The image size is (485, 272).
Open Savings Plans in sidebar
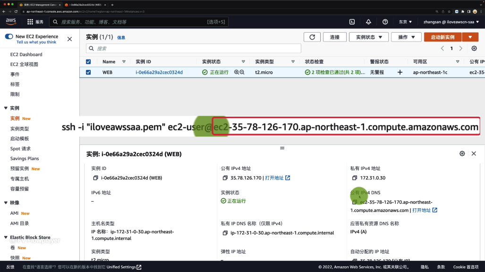[x=25, y=159]
